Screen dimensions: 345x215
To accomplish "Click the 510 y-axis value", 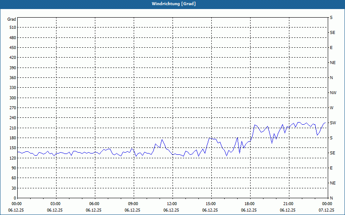I will coord(13,28).
